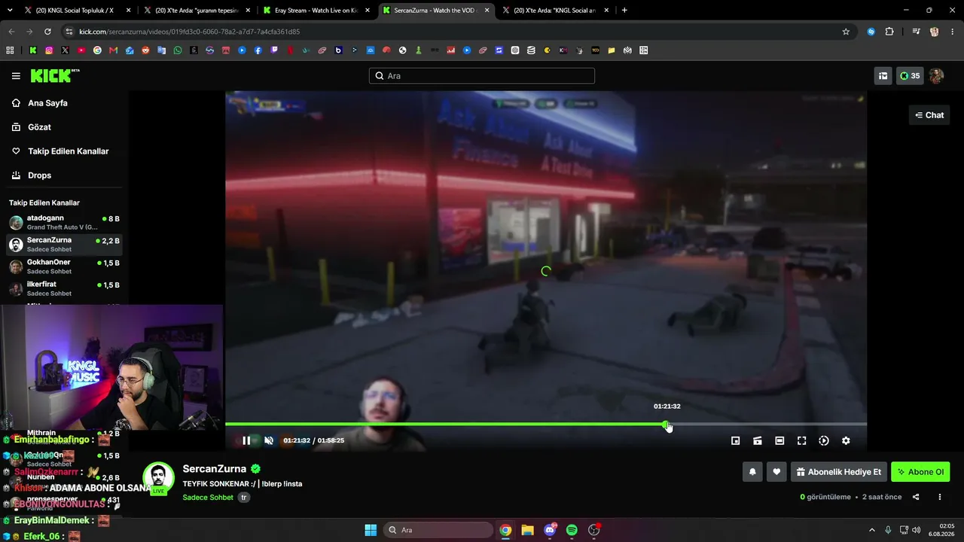Viewport: 964px width, 542px height.
Task: Open the apps grid bookmark icon
Action: pos(10,50)
